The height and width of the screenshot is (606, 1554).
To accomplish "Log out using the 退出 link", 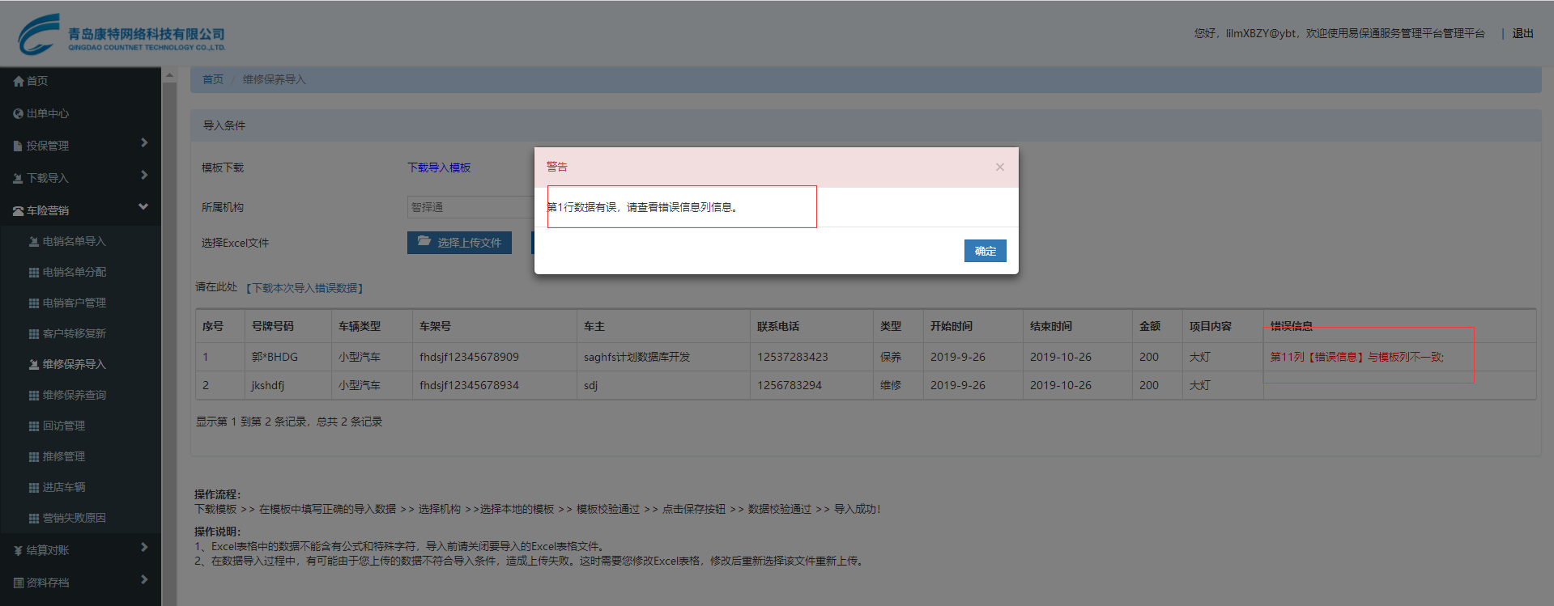I will pos(1522,33).
